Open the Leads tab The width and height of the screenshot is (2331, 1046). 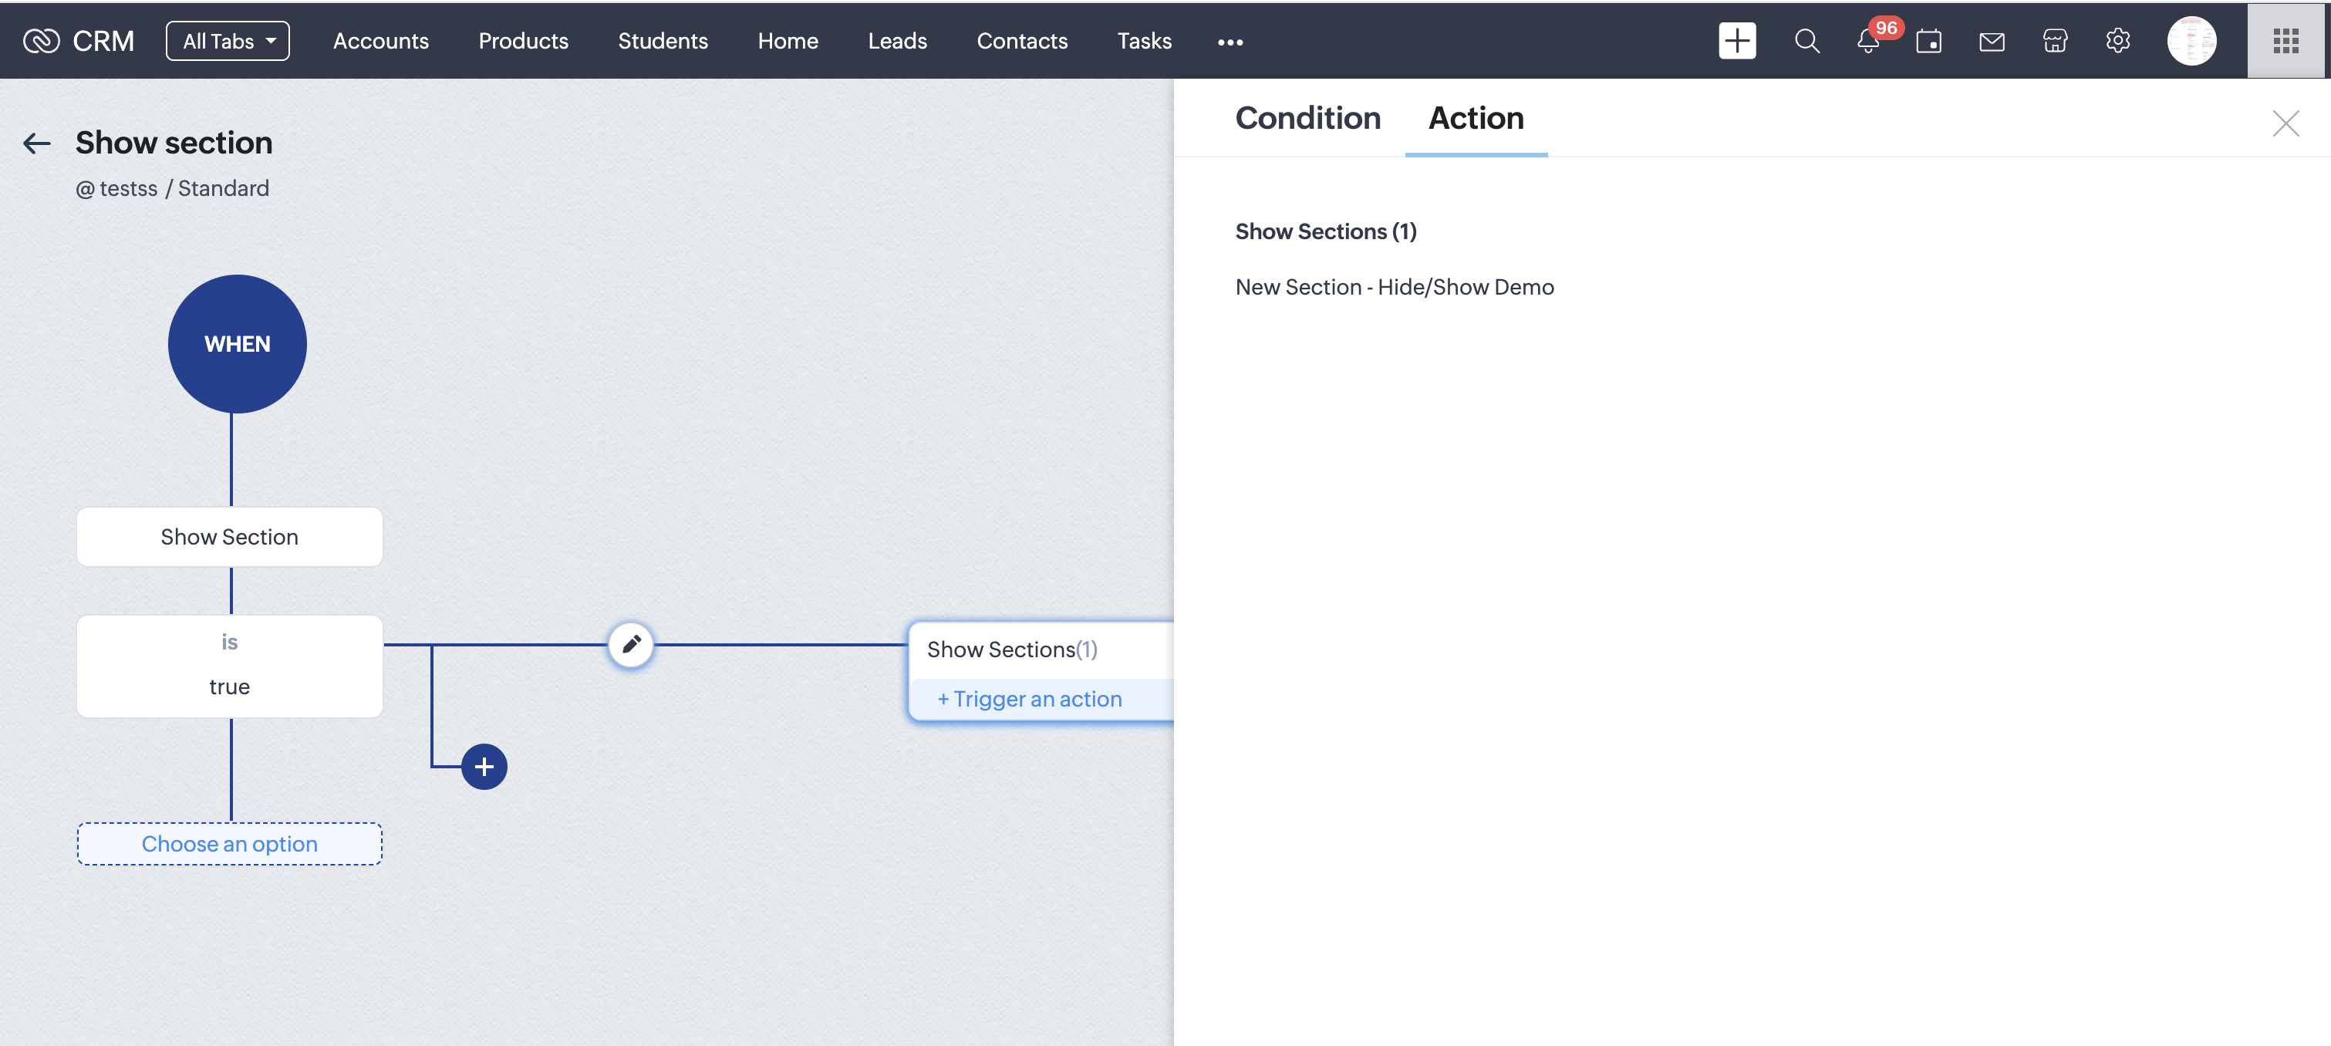click(897, 41)
